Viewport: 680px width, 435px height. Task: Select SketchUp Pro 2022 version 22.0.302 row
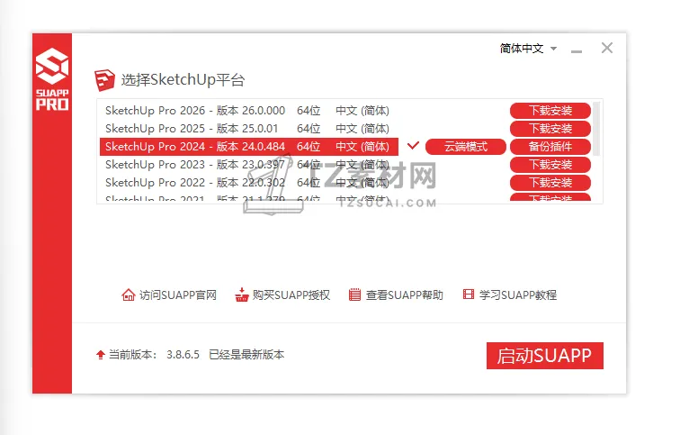(x=249, y=182)
